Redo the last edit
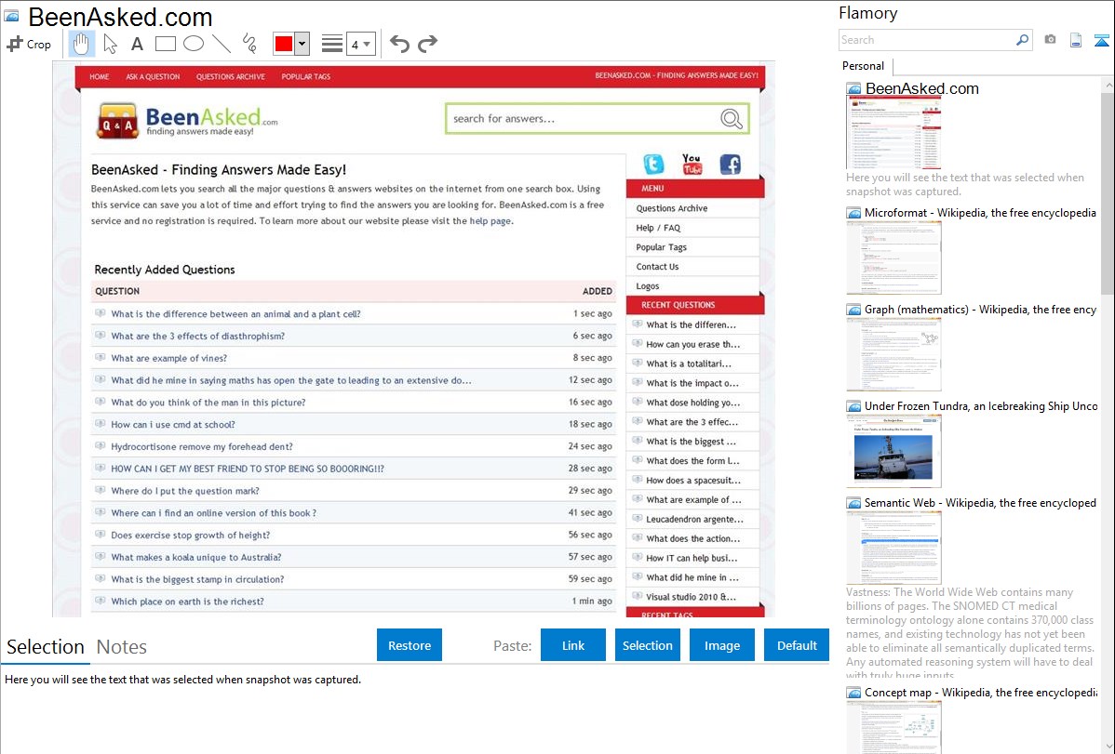 point(427,44)
